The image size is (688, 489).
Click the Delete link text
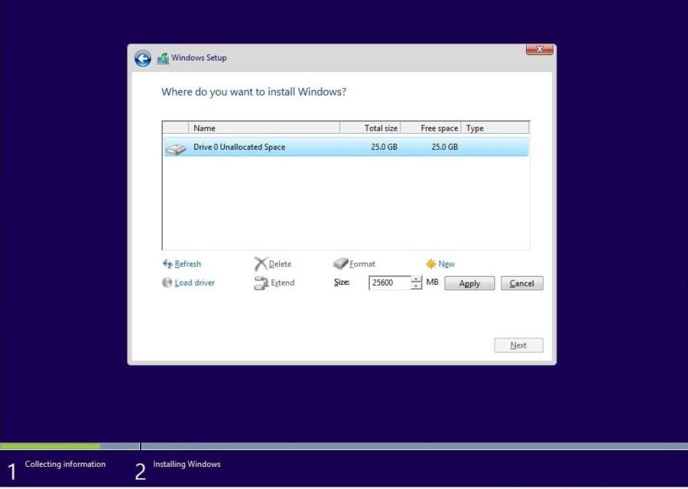(x=280, y=264)
